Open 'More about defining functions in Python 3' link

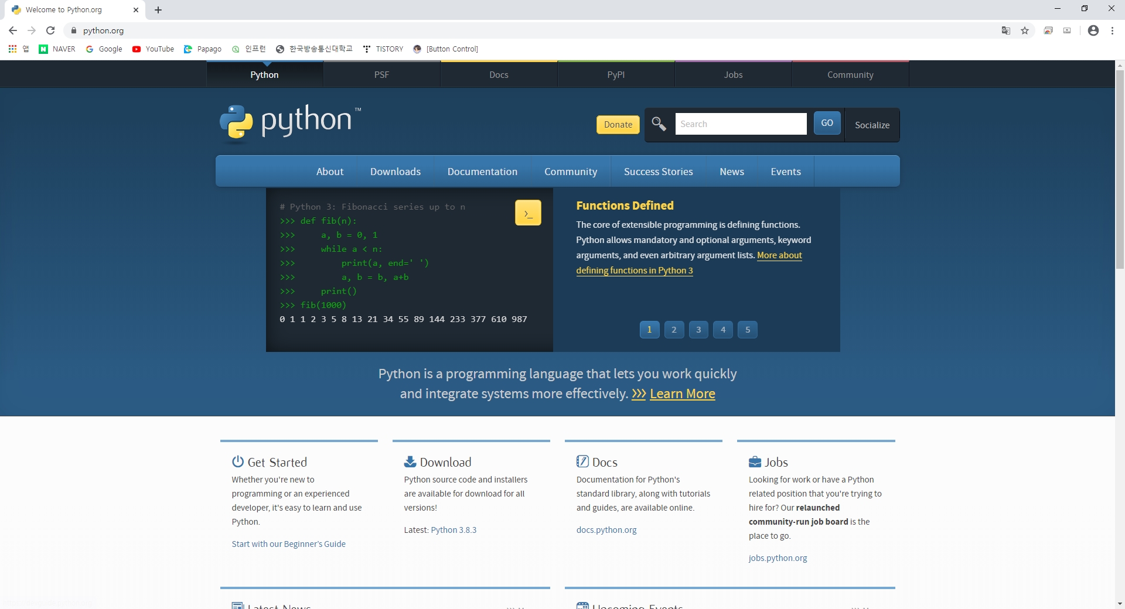(635, 271)
